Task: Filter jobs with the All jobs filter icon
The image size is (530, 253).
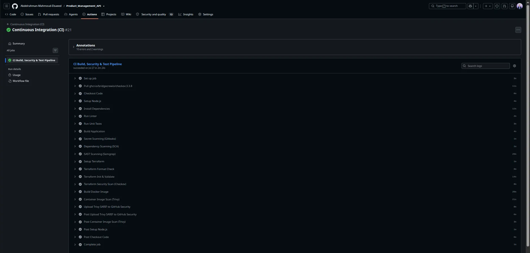Action: 55,50
